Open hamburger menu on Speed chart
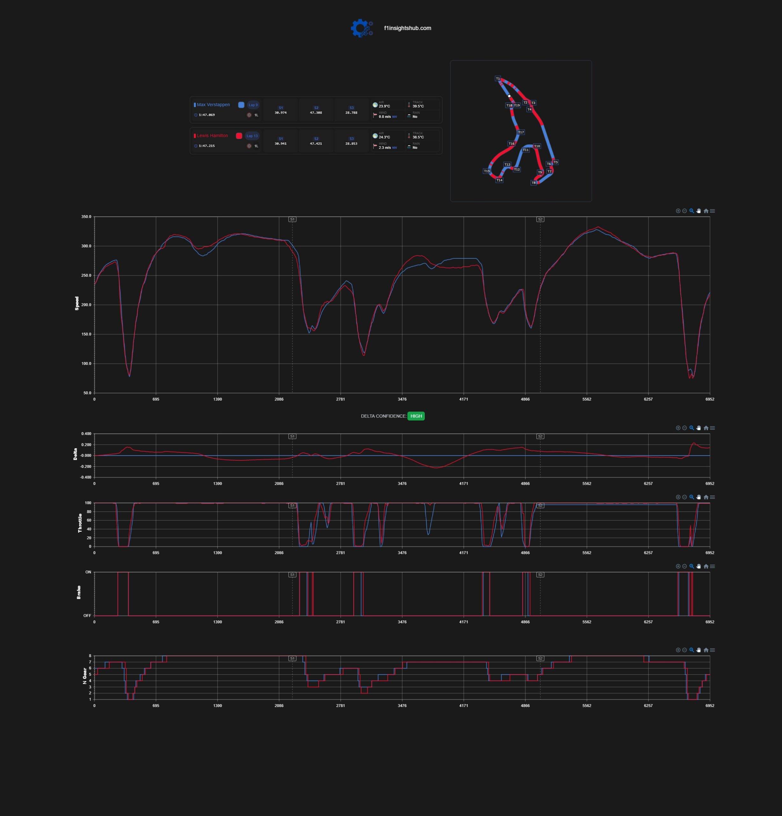Viewport: 782px width, 816px height. tap(713, 211)
